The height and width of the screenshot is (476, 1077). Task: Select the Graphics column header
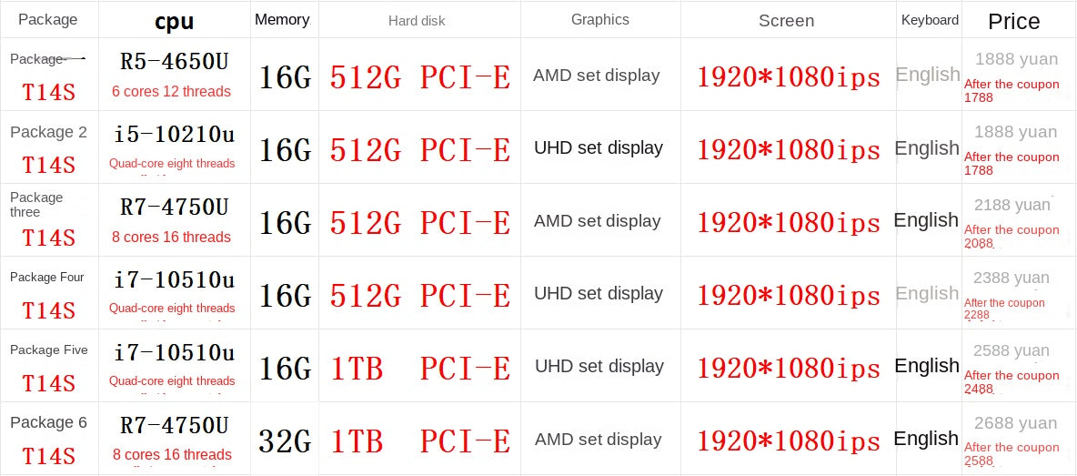[599, 19]
